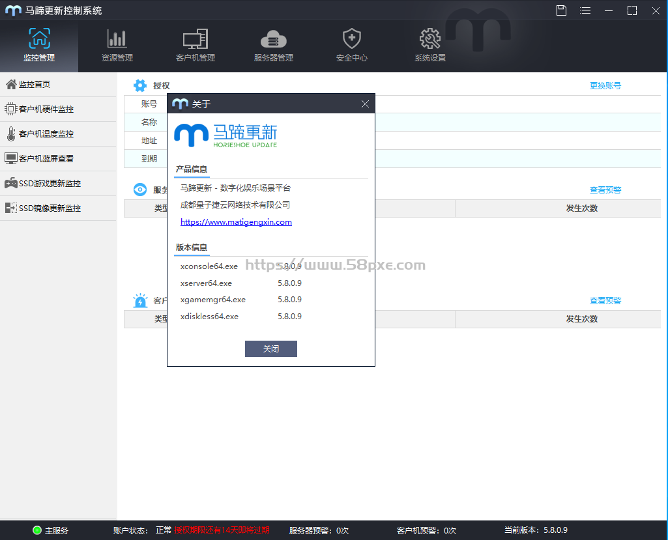Switch to the 服务器管理 tab
The height and width of the screenshot is (540, 668).
click(x=274, y=46)
